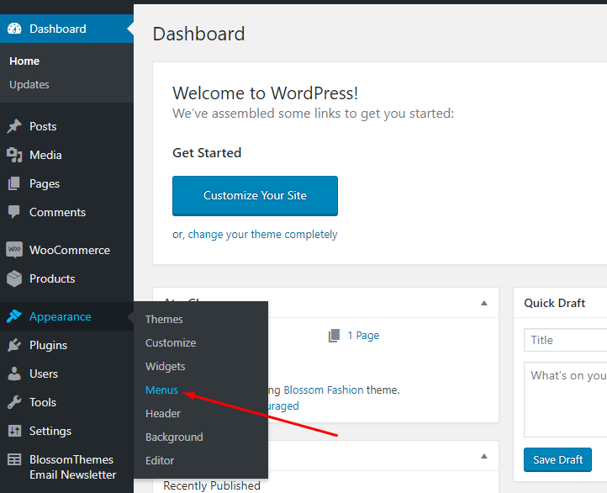
Task: Open the Media menu item
Action: (45, 155)
